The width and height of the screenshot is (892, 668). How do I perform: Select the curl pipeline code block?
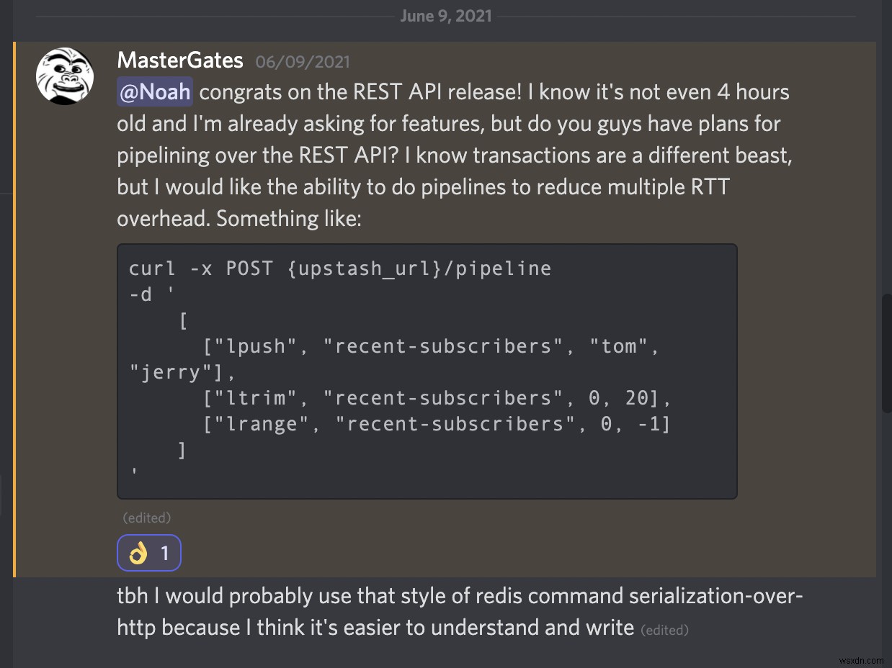[x=427, y=370]
